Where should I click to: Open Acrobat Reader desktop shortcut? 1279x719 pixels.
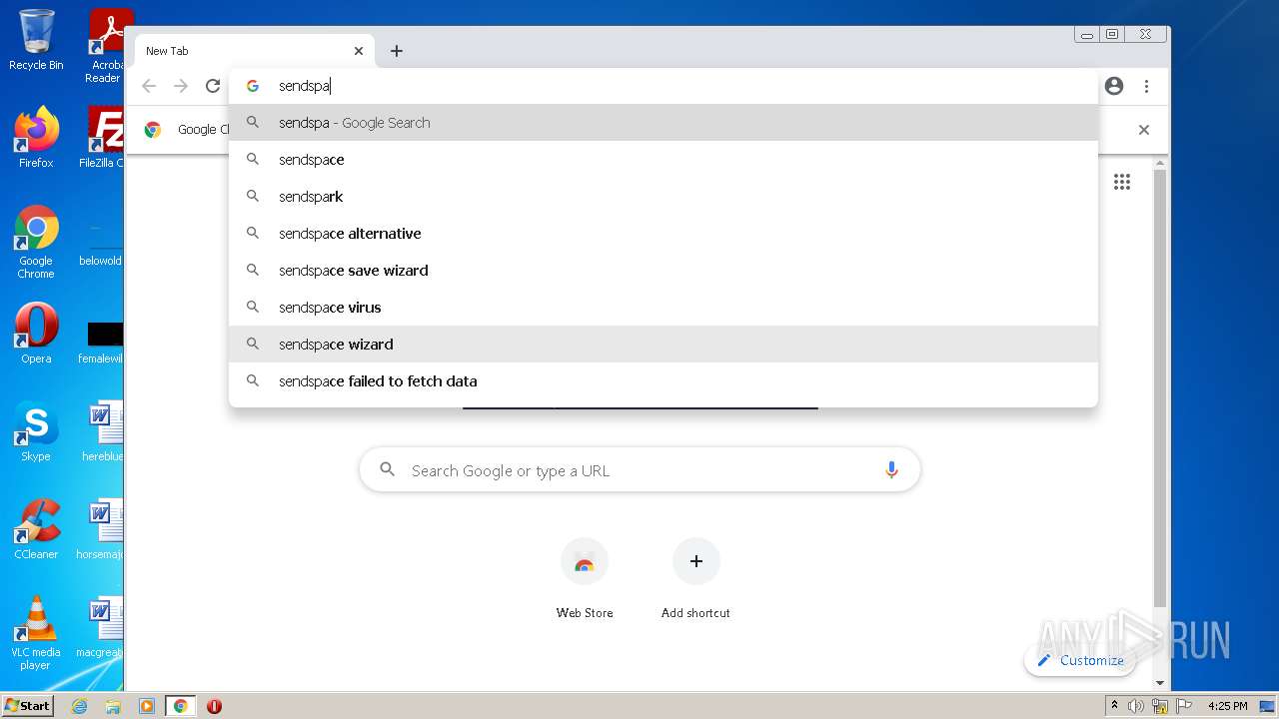[x=105, y=46]
